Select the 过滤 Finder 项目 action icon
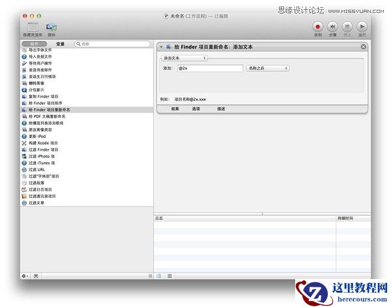The height and width of the screenshot is (307, 391). [x=24, y=150]
